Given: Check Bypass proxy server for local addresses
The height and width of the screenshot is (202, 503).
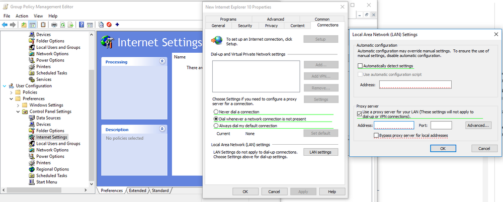Looking at the screenshot, I should [x=376, y=136].
